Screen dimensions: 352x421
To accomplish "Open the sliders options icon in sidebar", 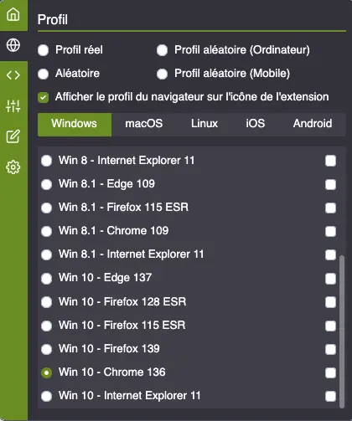I will tap(13, 106).
